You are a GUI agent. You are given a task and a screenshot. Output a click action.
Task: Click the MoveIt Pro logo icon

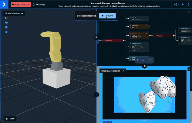pos(4,5)
